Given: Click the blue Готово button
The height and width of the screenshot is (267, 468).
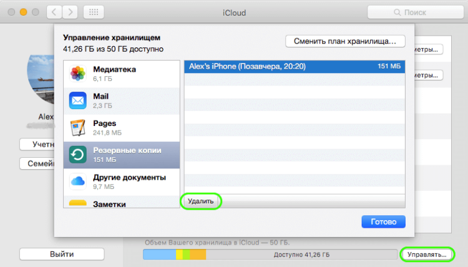Looking at the screenshot, I should click(384, 222).
